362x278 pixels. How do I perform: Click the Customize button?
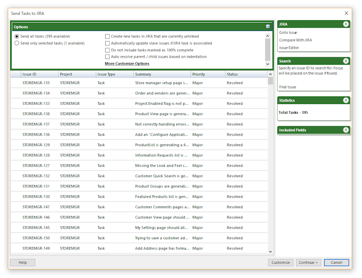coord(281,262)
